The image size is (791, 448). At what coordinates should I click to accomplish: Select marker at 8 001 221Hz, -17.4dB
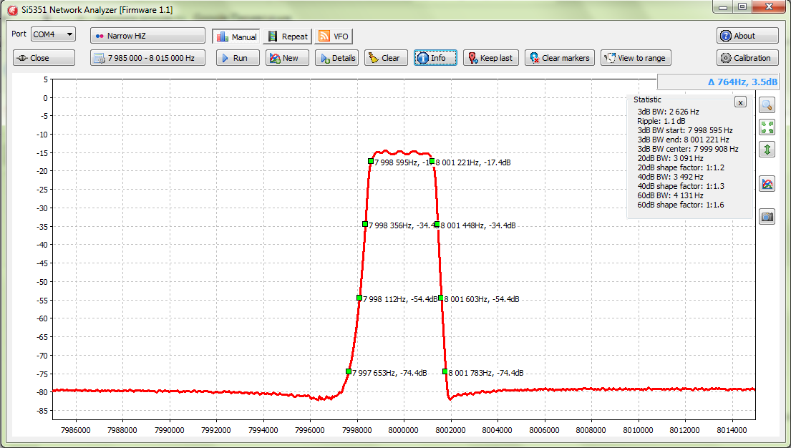[432, 162]
